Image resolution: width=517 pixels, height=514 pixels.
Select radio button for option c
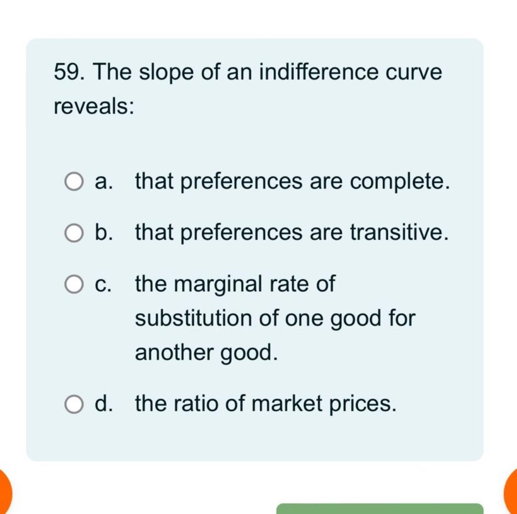tap(74, 284)
